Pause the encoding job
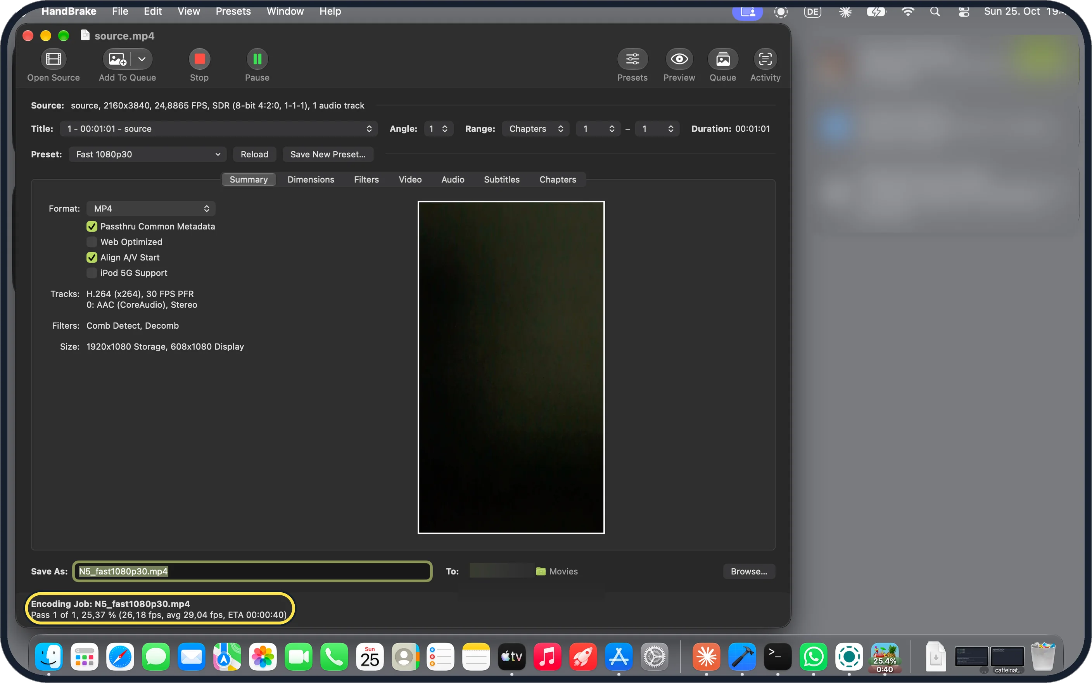1092x683 pixels. pyautogui.click(x=257, y=59)
